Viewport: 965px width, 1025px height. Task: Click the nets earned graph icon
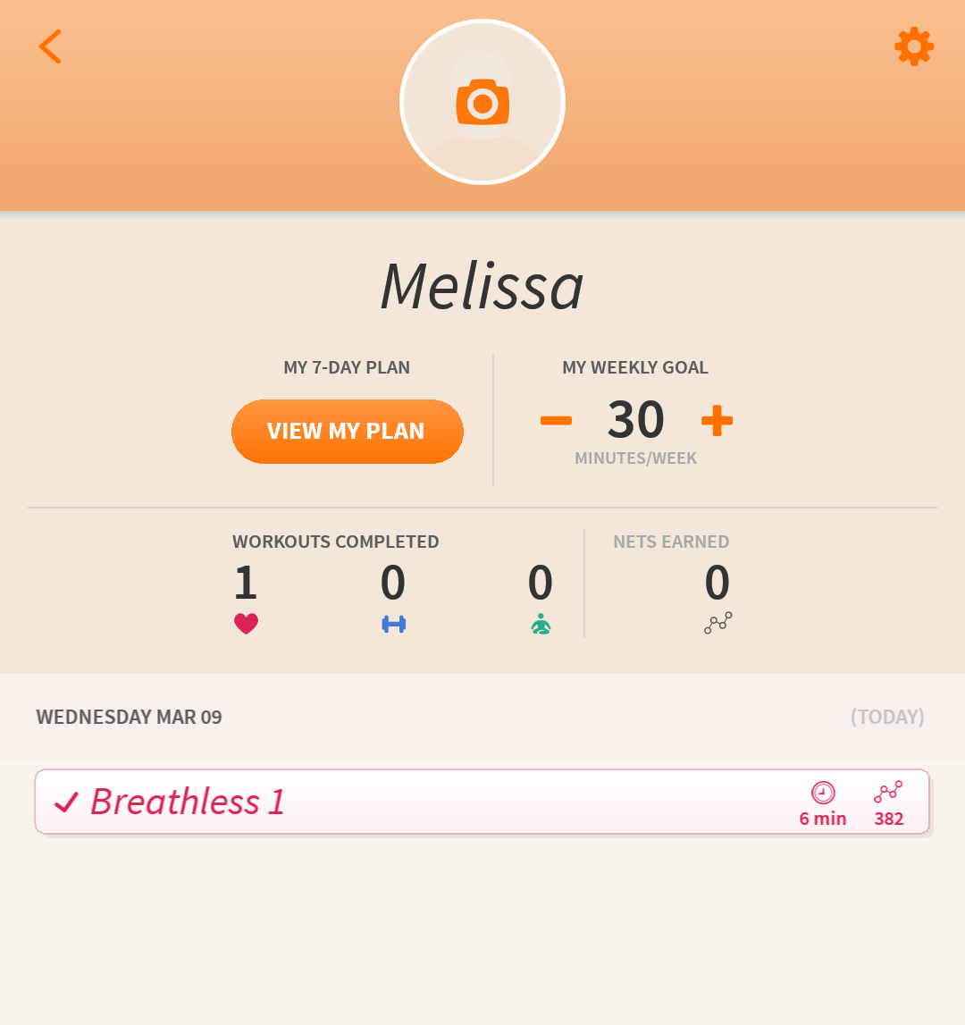[717, 623]
